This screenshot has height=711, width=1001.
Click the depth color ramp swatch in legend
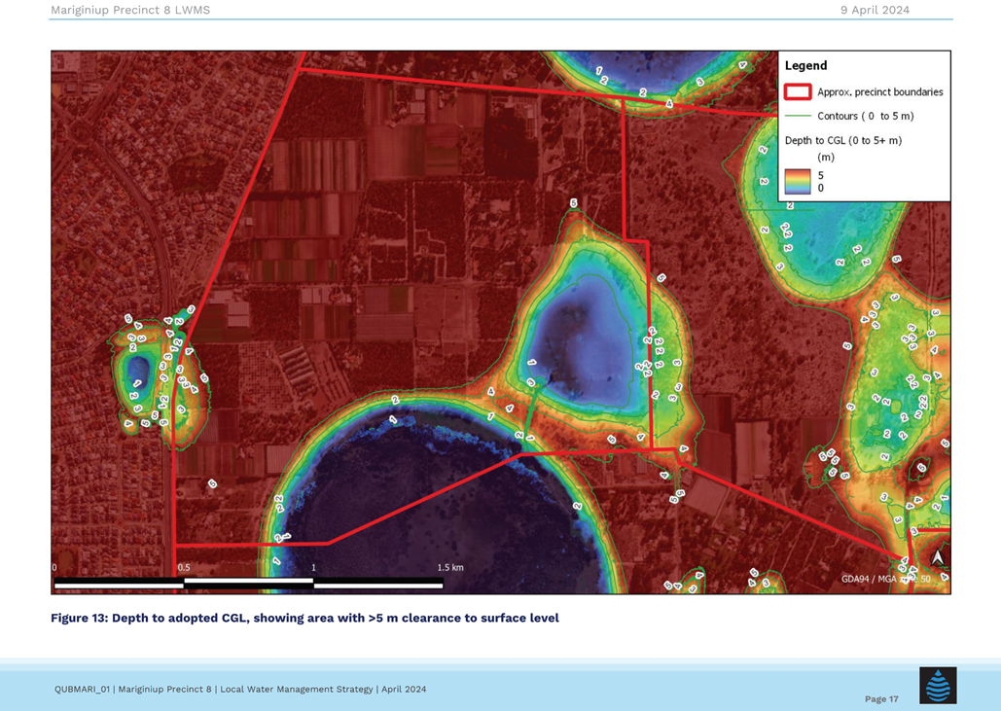pos(798,181)
